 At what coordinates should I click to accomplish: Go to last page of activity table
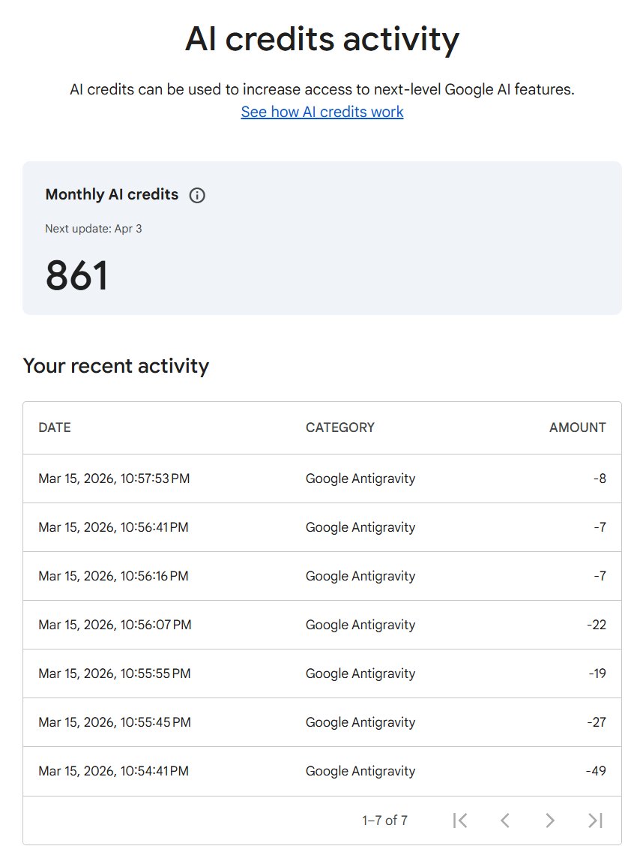[595, 820]
